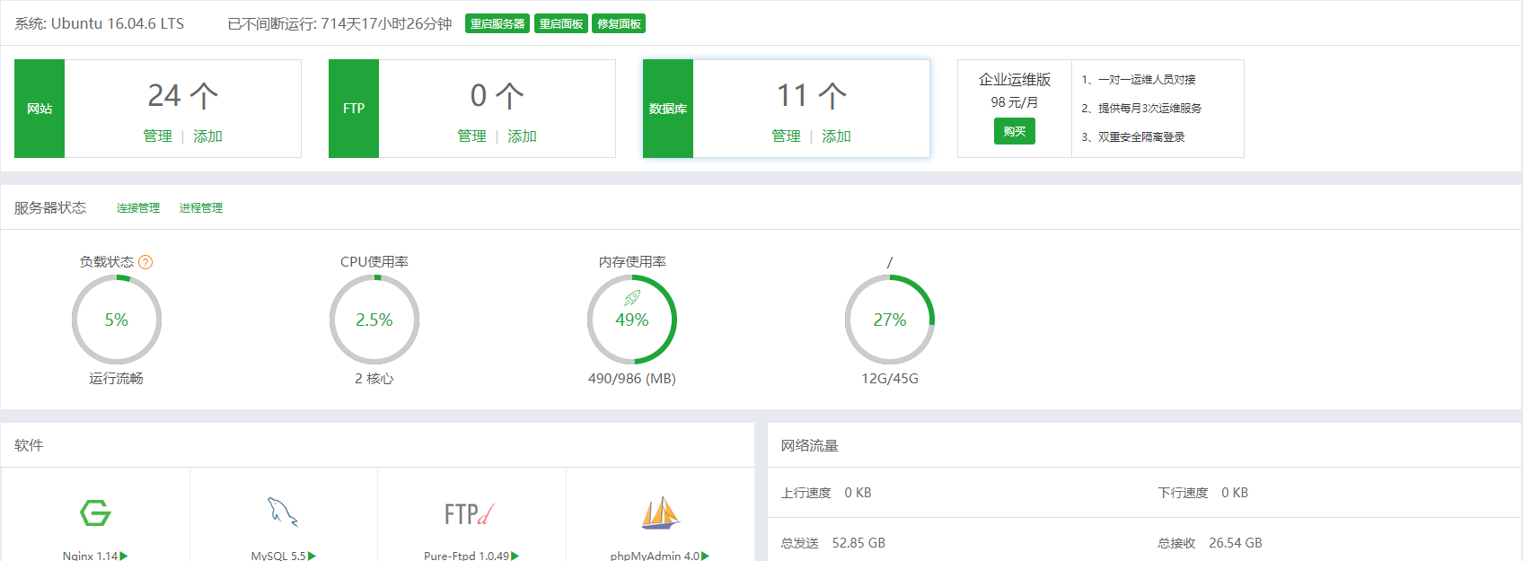Click 添加 link under FTP count
The image size is (1523, 561).
pyautogui.click(x=522, y=136)
